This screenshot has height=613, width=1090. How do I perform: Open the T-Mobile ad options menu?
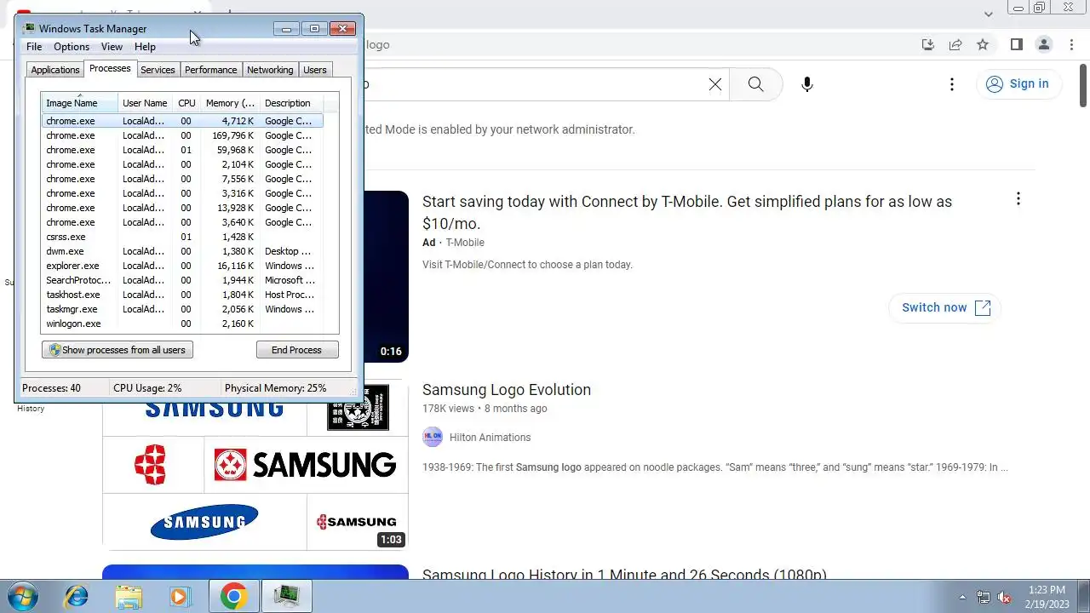tap(1018, 199)
